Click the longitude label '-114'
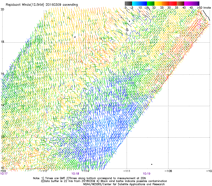 click(x=85, y=171)
